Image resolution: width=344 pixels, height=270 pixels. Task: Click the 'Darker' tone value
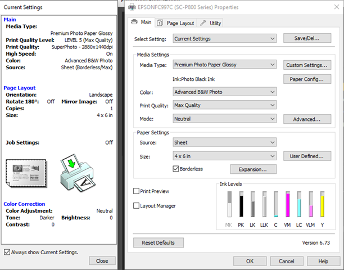pos(47,218)
